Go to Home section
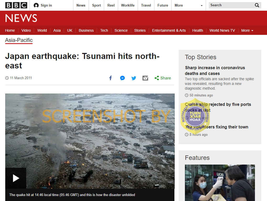The image size is (267, 201). coord(10,30)
